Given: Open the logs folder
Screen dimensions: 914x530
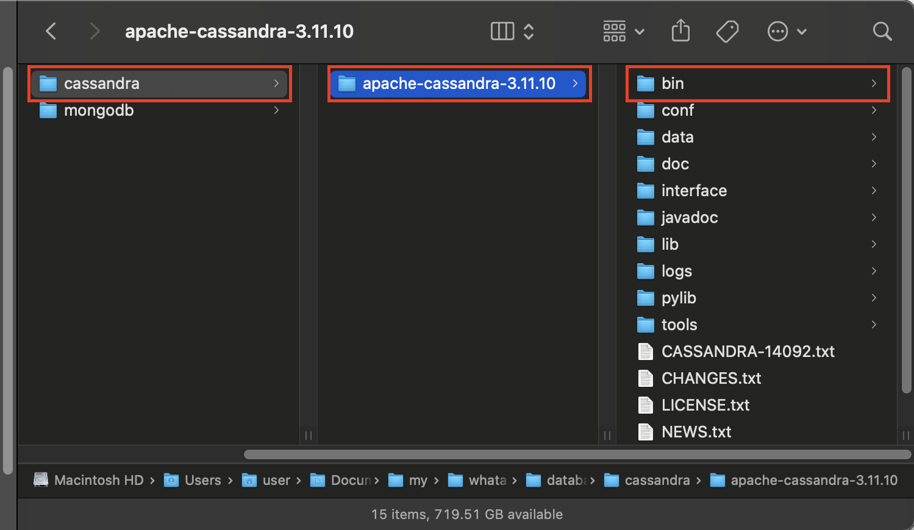Looking at the screenshot, I should click(x=757, y=271).
